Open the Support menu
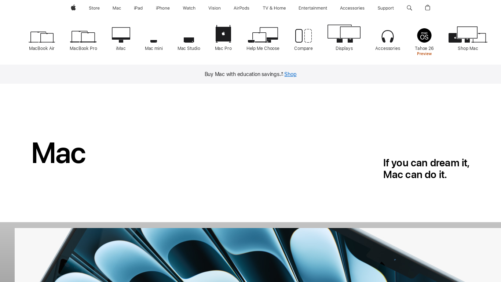Viewport: 501px width, 282px height. (x=386, y=8)
